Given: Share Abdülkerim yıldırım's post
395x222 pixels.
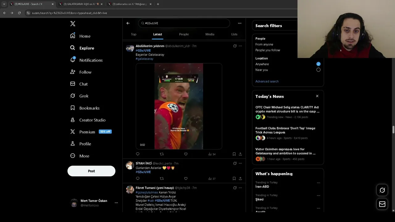Looking at the screenshot, I should (x=240, y=154).
